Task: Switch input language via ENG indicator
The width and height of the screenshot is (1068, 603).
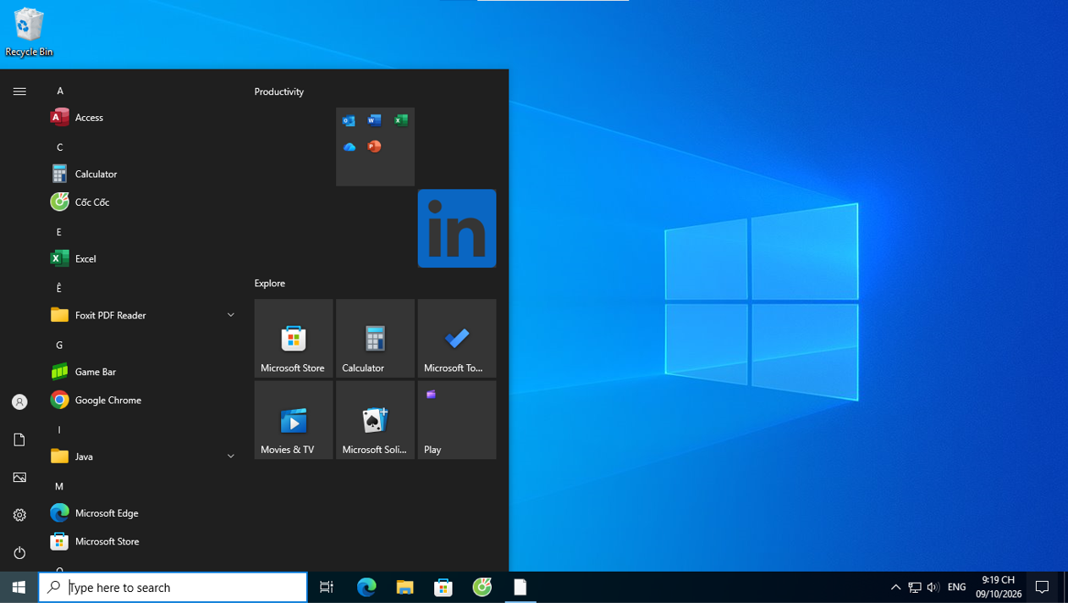Action: pos(957,588)
